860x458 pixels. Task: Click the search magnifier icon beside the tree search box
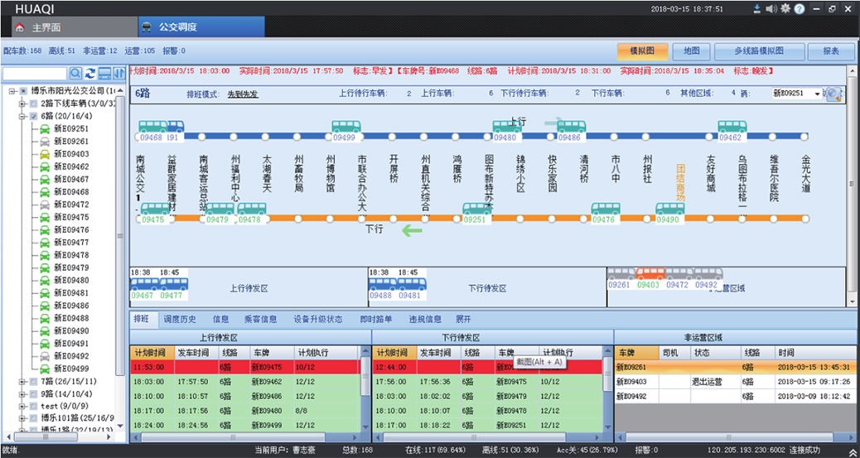[x=76, y=74]
